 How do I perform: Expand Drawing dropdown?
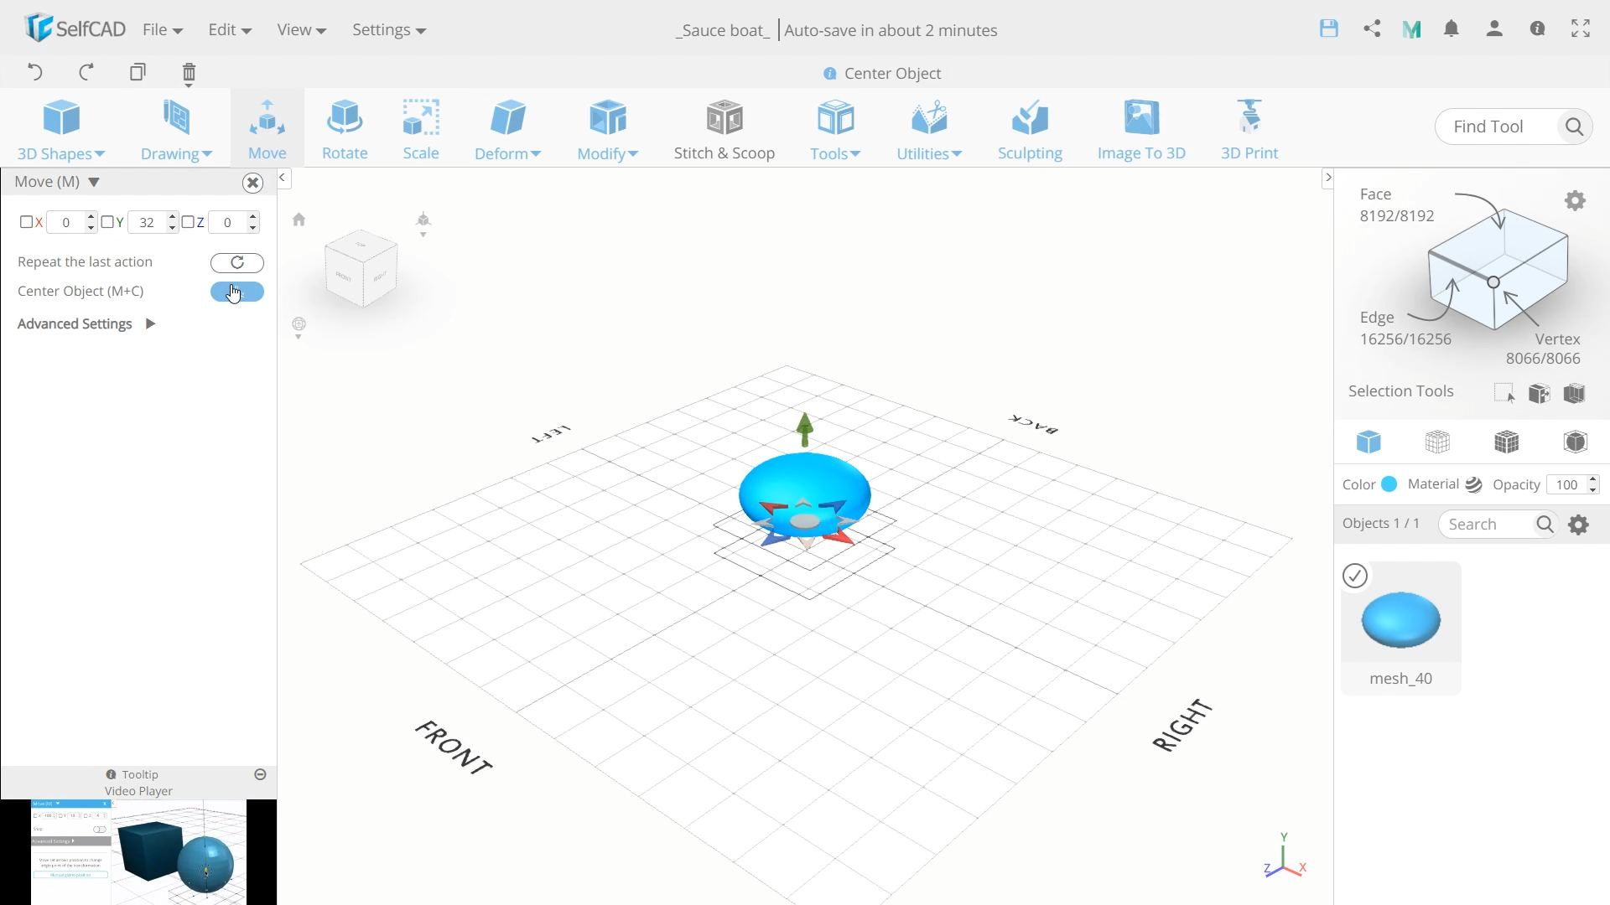coord(176,130)
